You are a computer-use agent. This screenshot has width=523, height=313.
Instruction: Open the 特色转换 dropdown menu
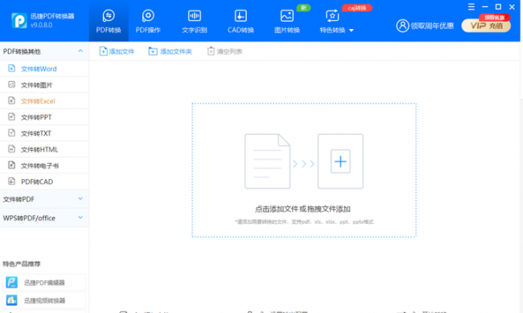336,22
